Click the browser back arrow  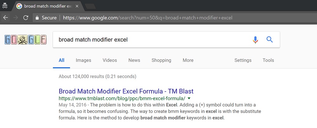pyautogui.click(x=5, y=17)
